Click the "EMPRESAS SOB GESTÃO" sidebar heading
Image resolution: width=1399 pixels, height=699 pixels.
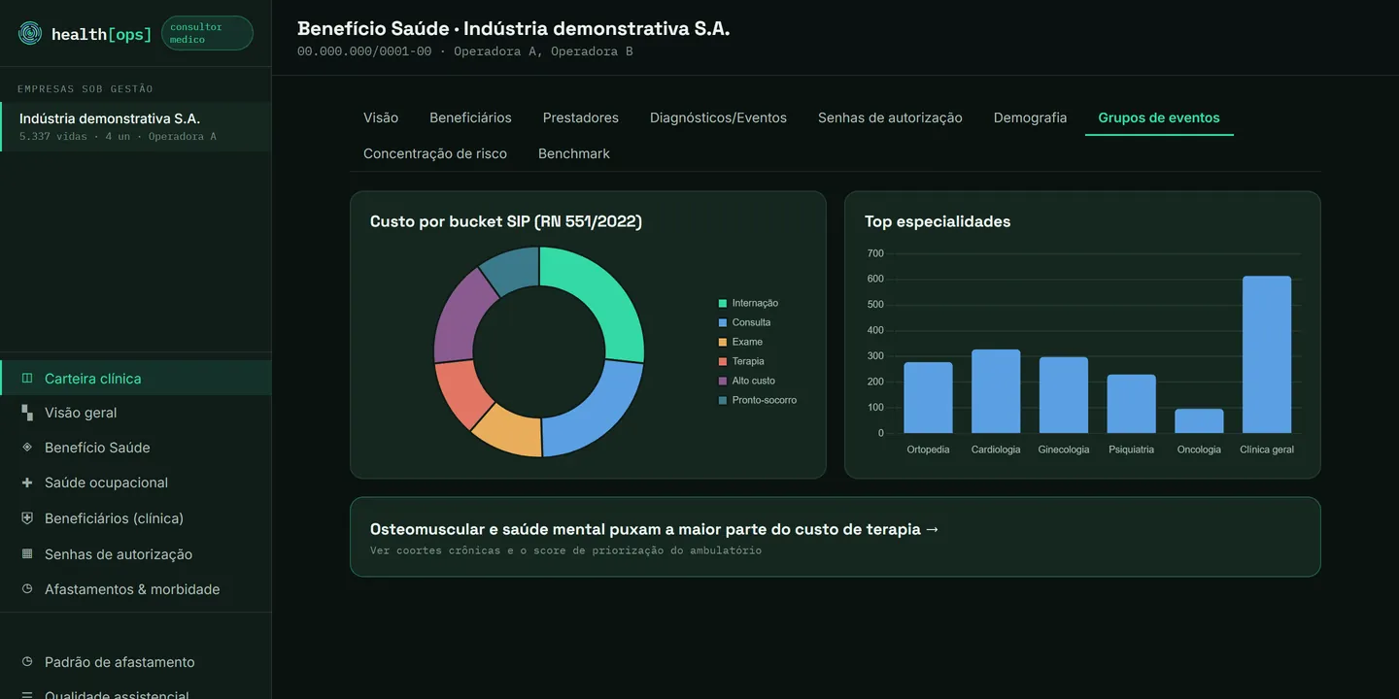[85, 89]
